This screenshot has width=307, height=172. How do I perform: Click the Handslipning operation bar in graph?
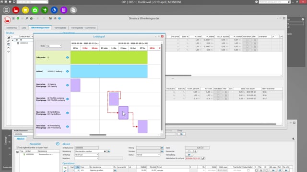(x=123, y=113)
